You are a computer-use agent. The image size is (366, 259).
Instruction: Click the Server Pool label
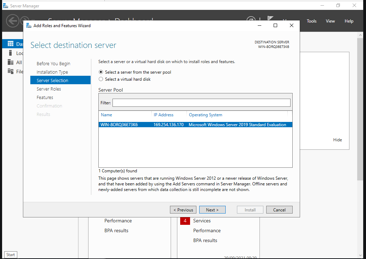point(111,90)
